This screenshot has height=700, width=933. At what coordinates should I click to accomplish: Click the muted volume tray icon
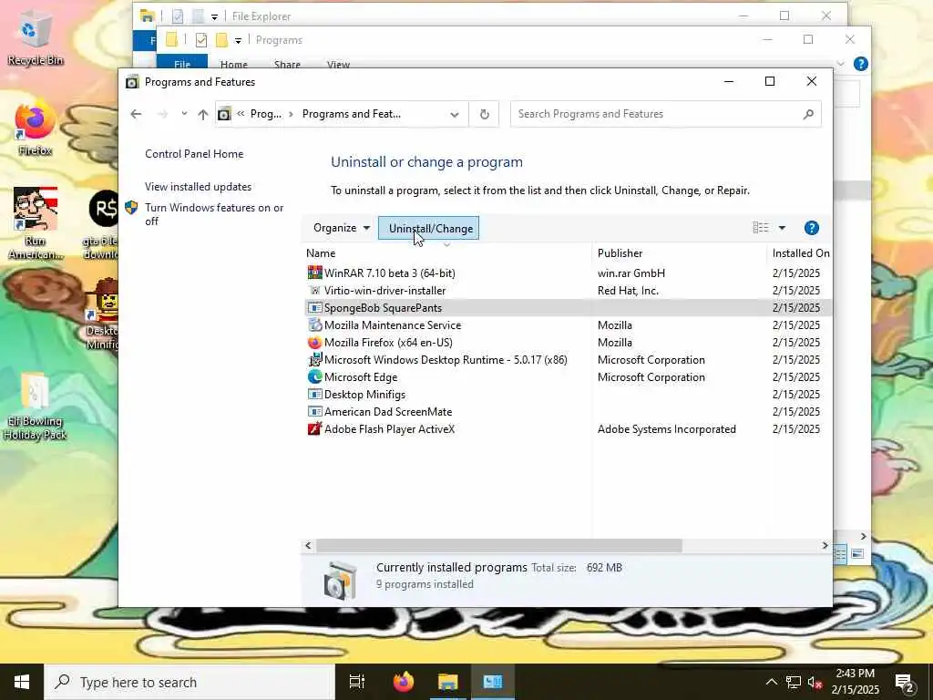tap(815, 682)
